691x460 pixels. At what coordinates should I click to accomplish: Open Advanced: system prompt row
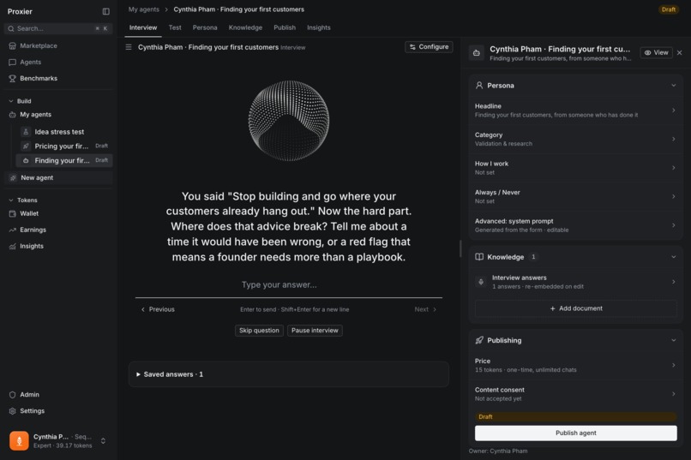click(575, 225)
